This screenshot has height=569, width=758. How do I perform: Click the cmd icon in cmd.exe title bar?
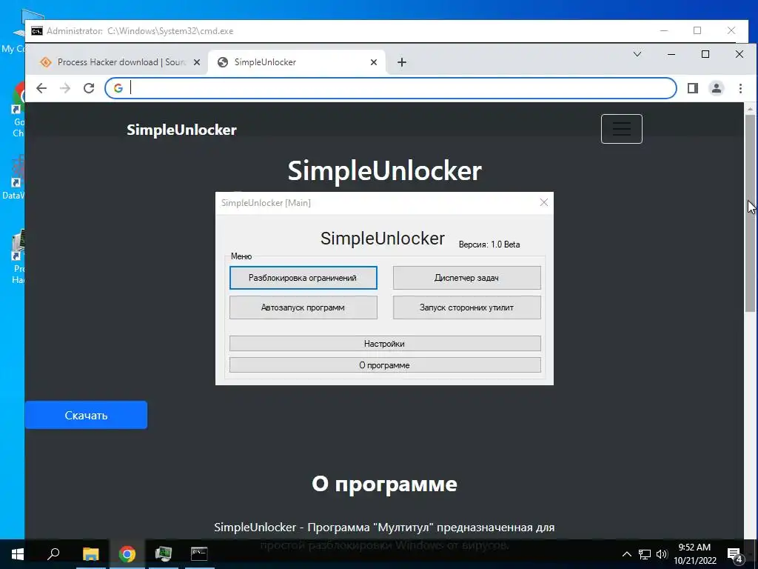click(37, 31)
